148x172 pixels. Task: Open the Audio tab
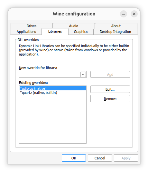pyautogui.click(x=74, y=26)
